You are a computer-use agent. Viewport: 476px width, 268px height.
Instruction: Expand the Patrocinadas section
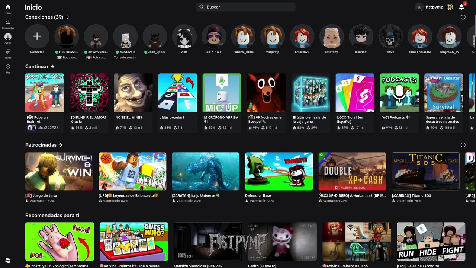click(44, 145)
